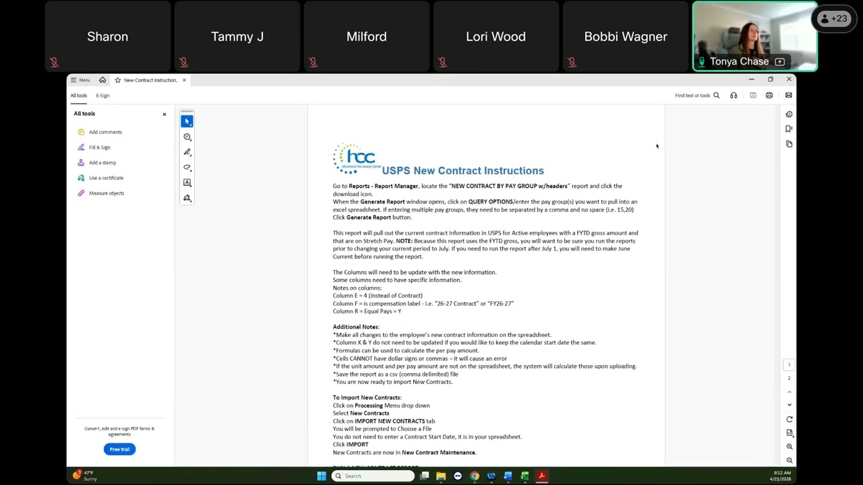Select the New Contract Instructions document tab
863x485 pixels.
point(150,80)
